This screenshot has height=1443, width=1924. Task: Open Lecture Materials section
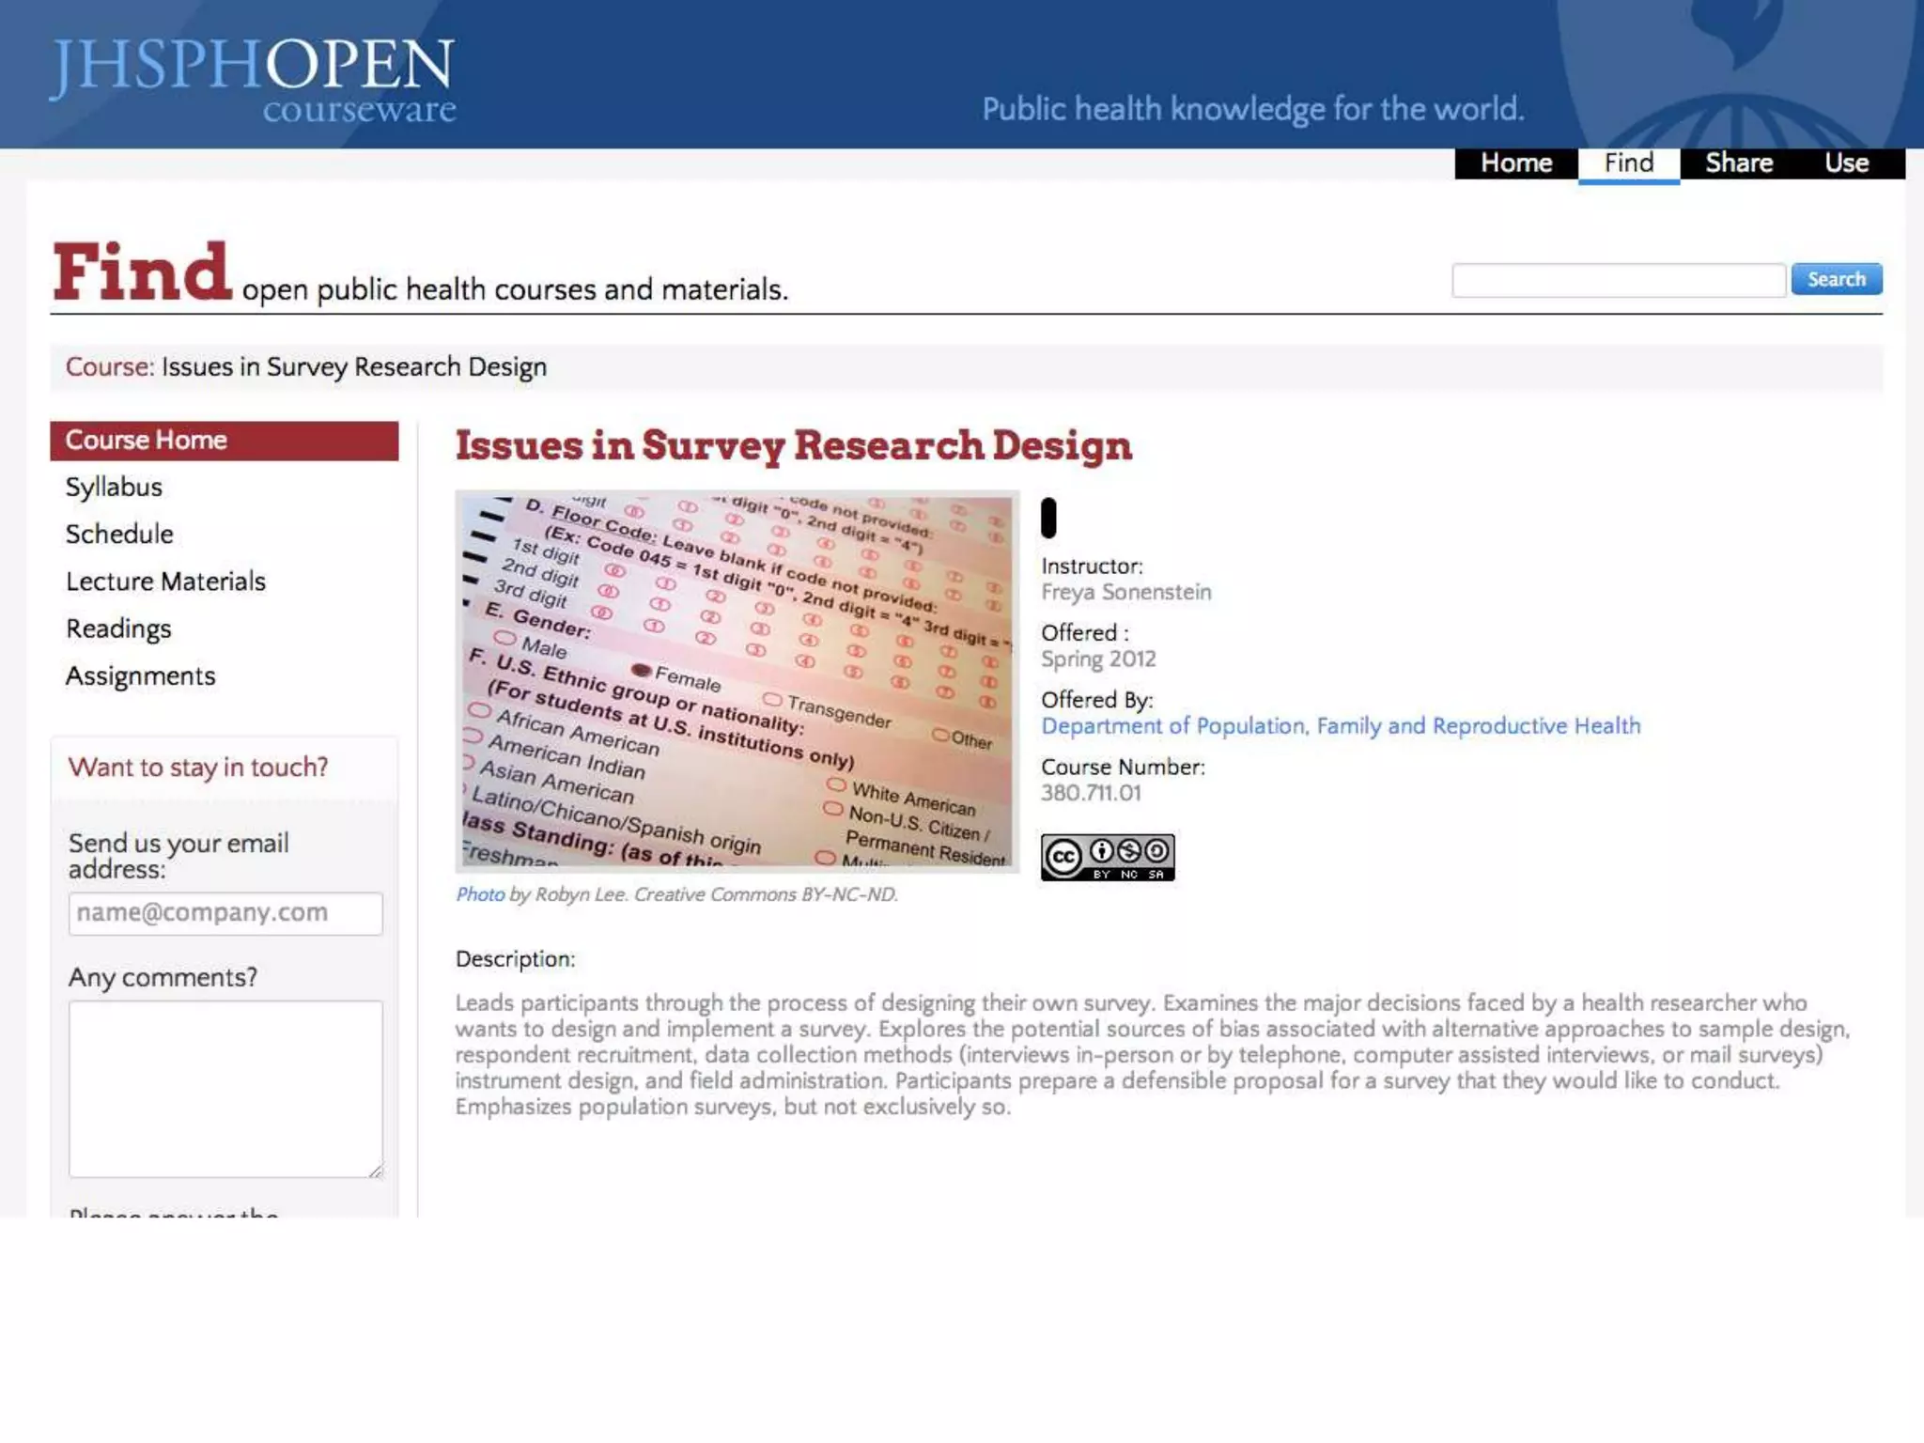(165, 582)
